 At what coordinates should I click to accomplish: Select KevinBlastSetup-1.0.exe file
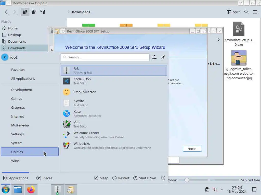pos(239,34)
